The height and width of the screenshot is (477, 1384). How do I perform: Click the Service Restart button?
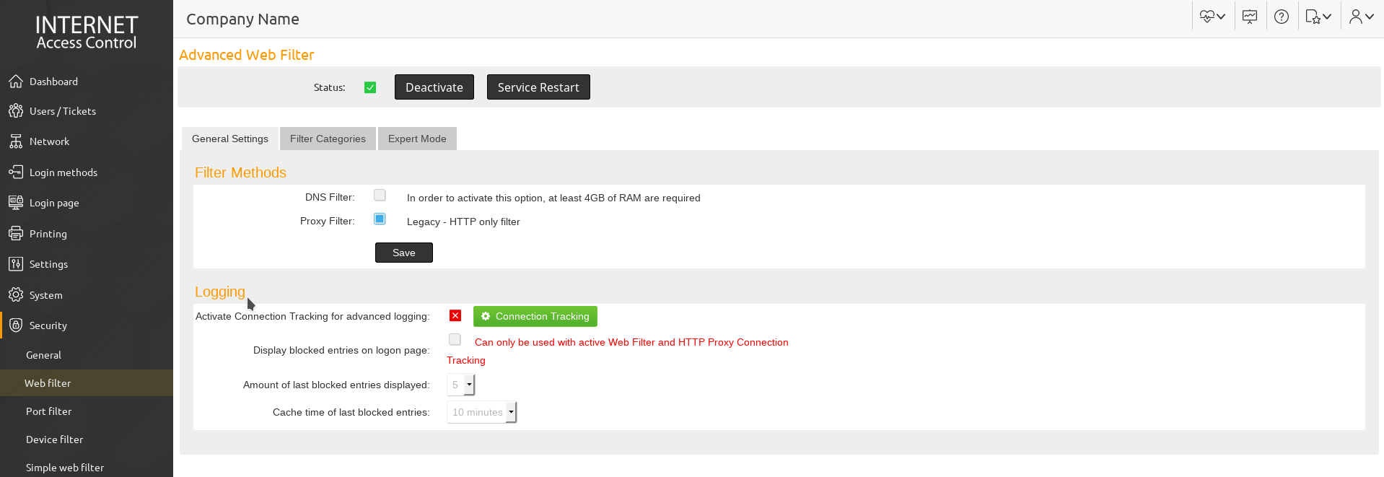tap(538, 87)
